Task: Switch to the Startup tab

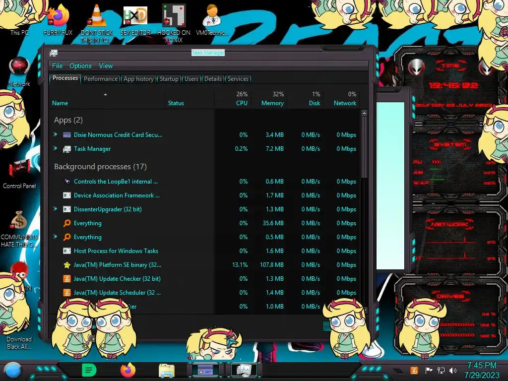Action: point(169,79)
